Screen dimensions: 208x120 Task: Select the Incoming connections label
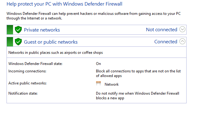click(27, 71)
